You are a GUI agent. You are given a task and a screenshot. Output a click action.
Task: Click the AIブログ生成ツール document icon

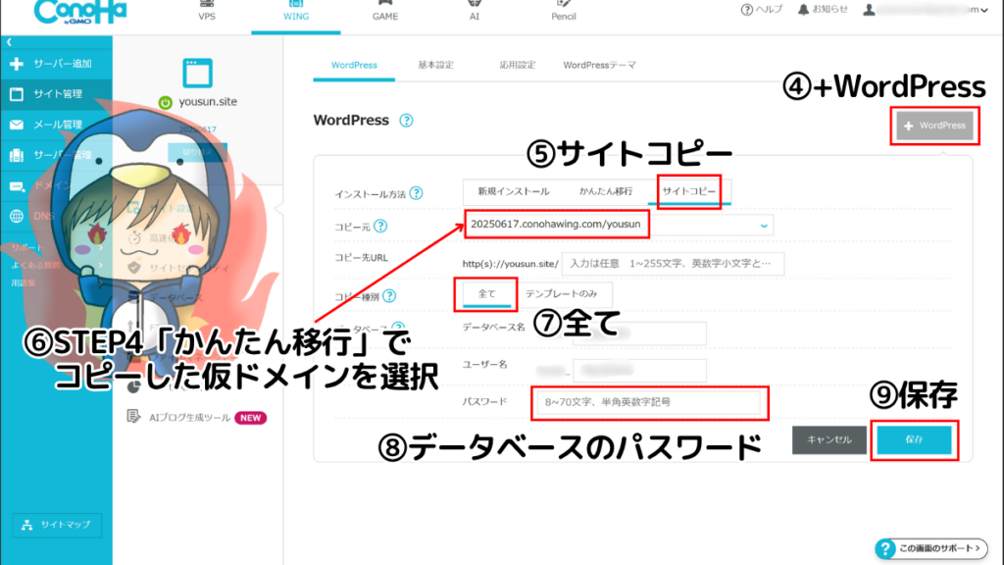click(x=133, y=416)
